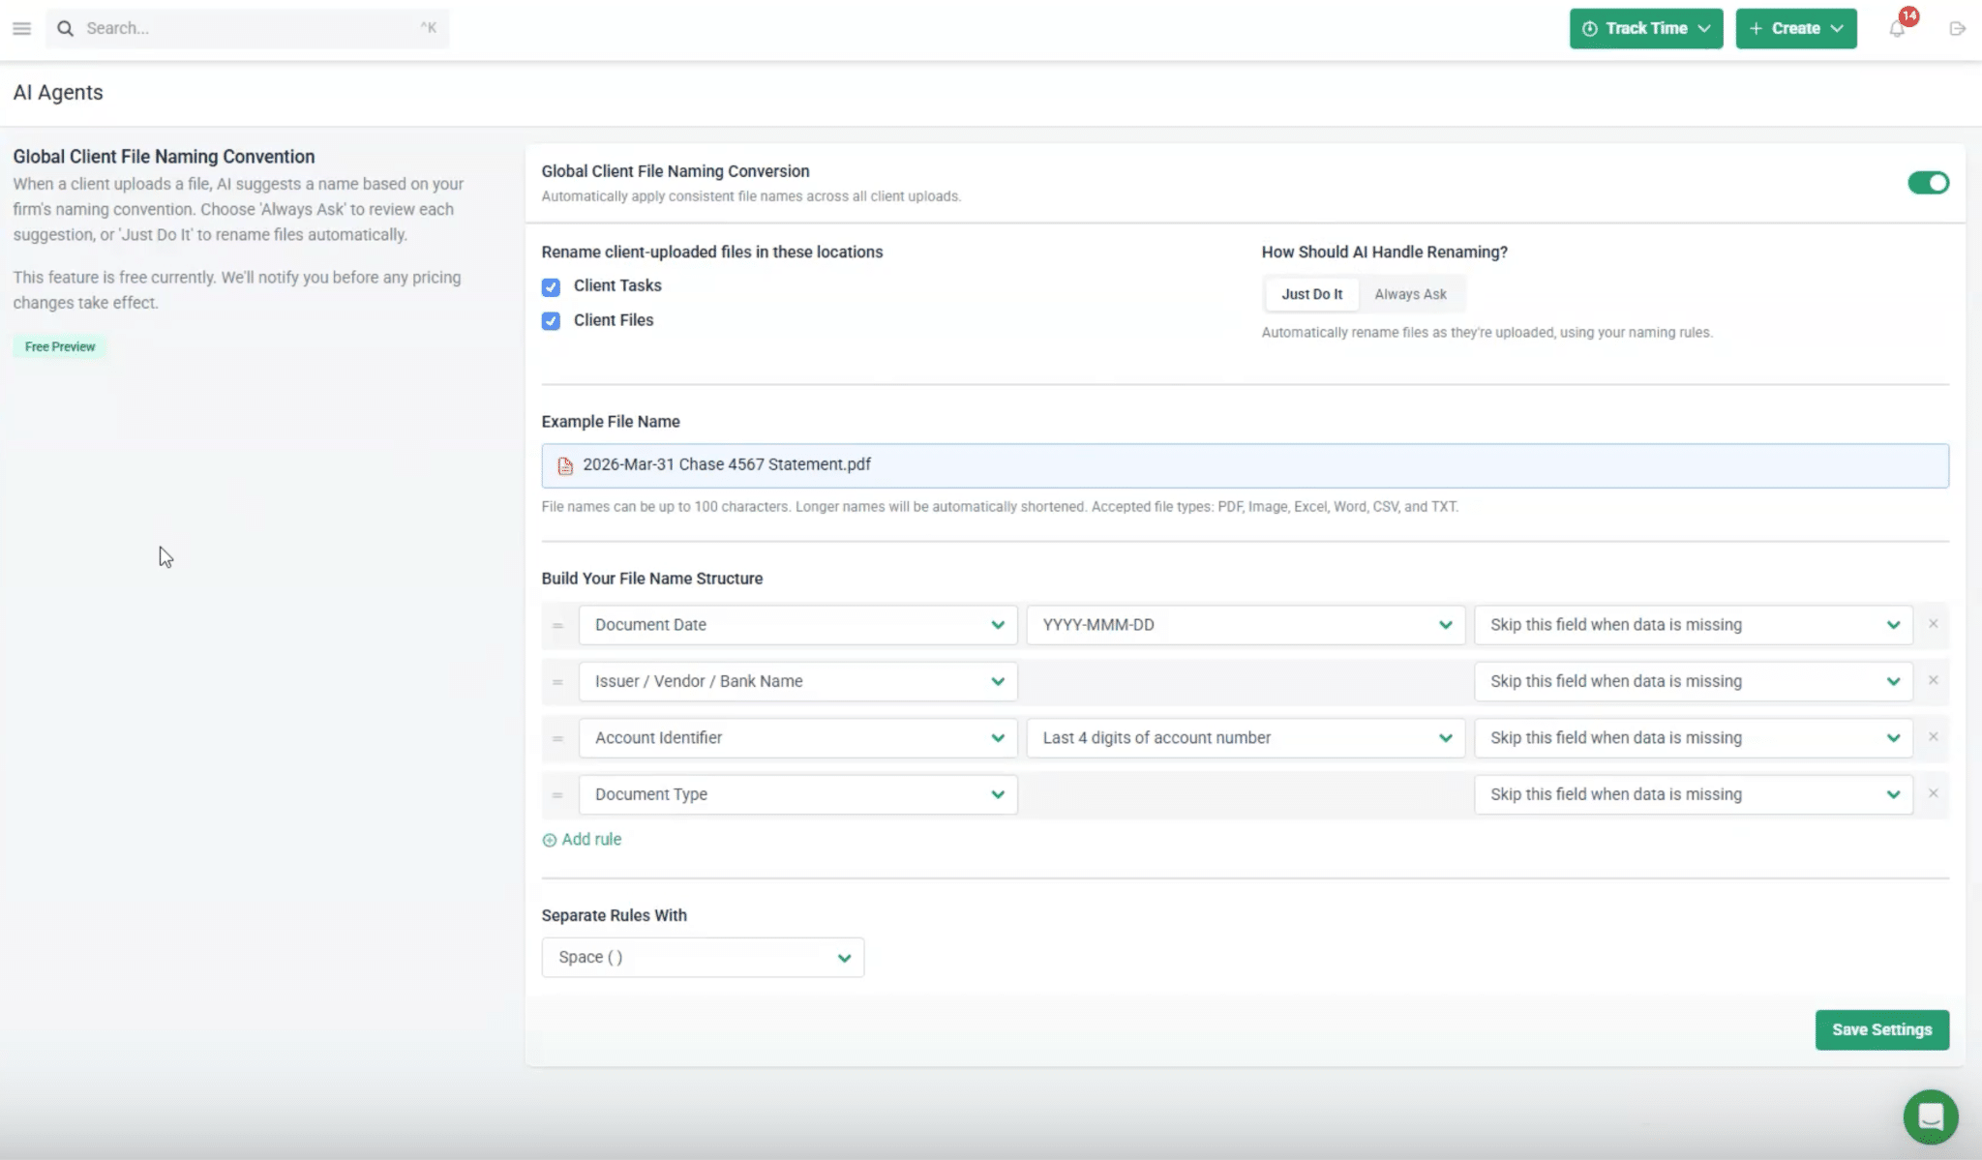1982x1160 pixels.
Task: Open missing-data dropdown in Document Type row
Action: point(1694,794)
